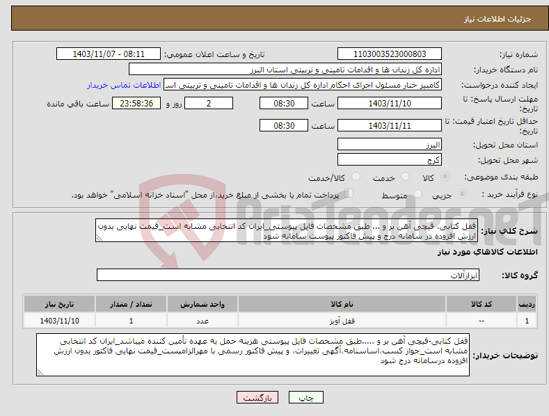The image size is (549, 416).
Task: Select the جزیی purchase type radio
Action: 462,194
